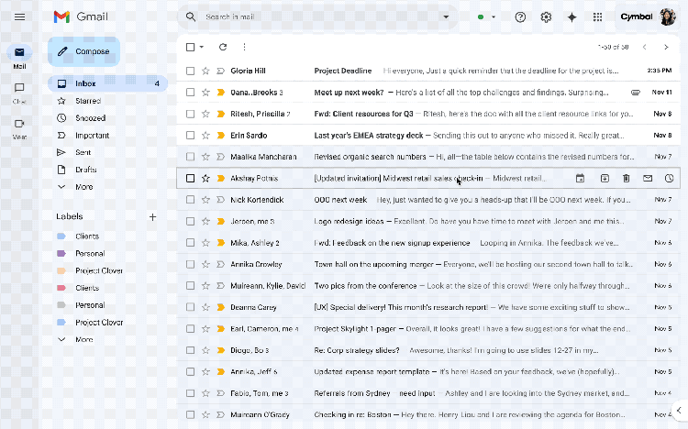Open search options dropdown
Viewport: 688px width, 429px height.
(446, 17)
